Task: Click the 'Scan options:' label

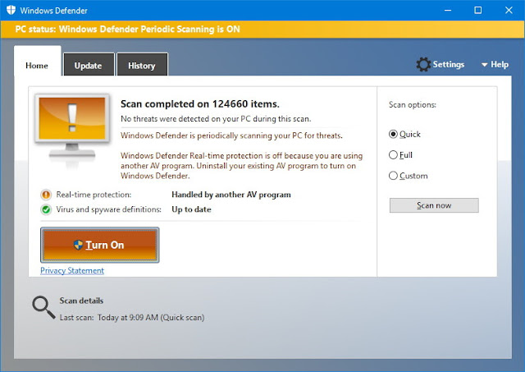Action: pyautogui.click(x=413, y=105)
